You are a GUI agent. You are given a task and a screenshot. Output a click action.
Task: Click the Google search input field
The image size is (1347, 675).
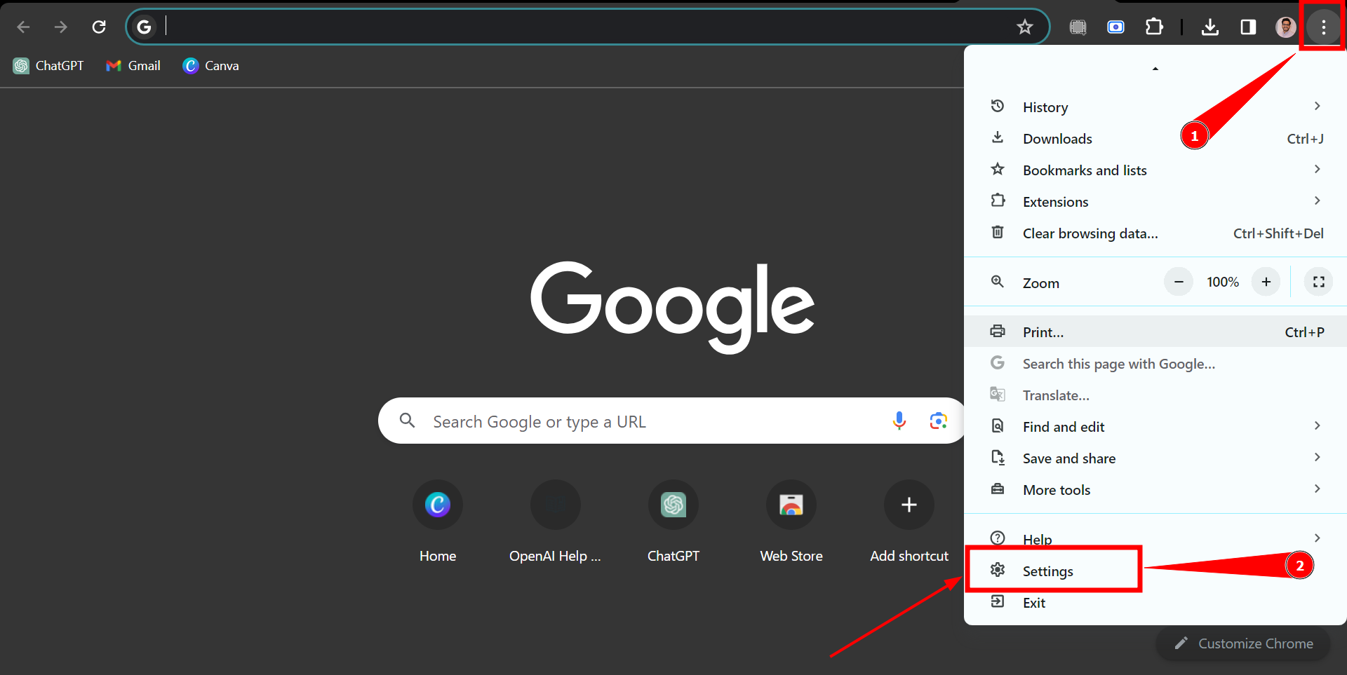coord(631,421)
